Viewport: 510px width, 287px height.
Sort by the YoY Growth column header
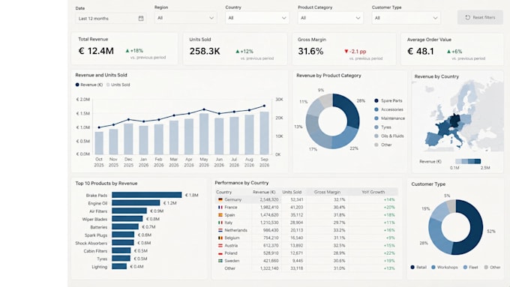click(373, 192)
